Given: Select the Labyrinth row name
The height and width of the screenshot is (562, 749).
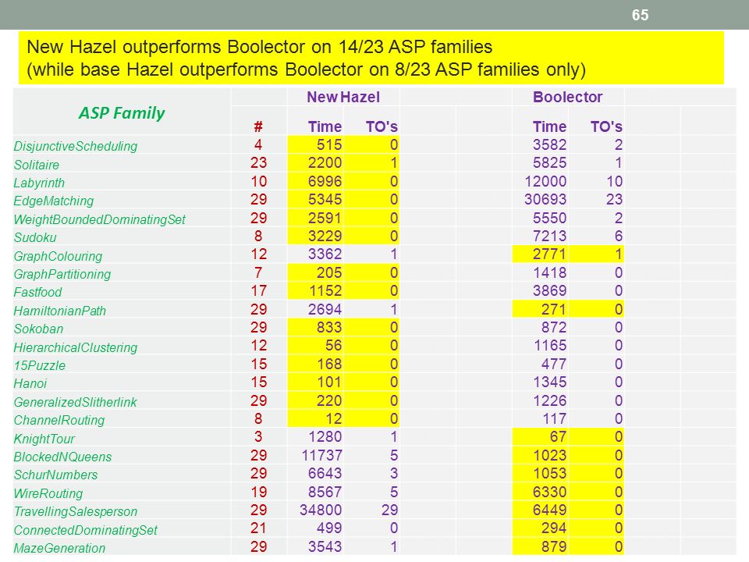Looking at the screenshot, I should (x=39, y=183).
